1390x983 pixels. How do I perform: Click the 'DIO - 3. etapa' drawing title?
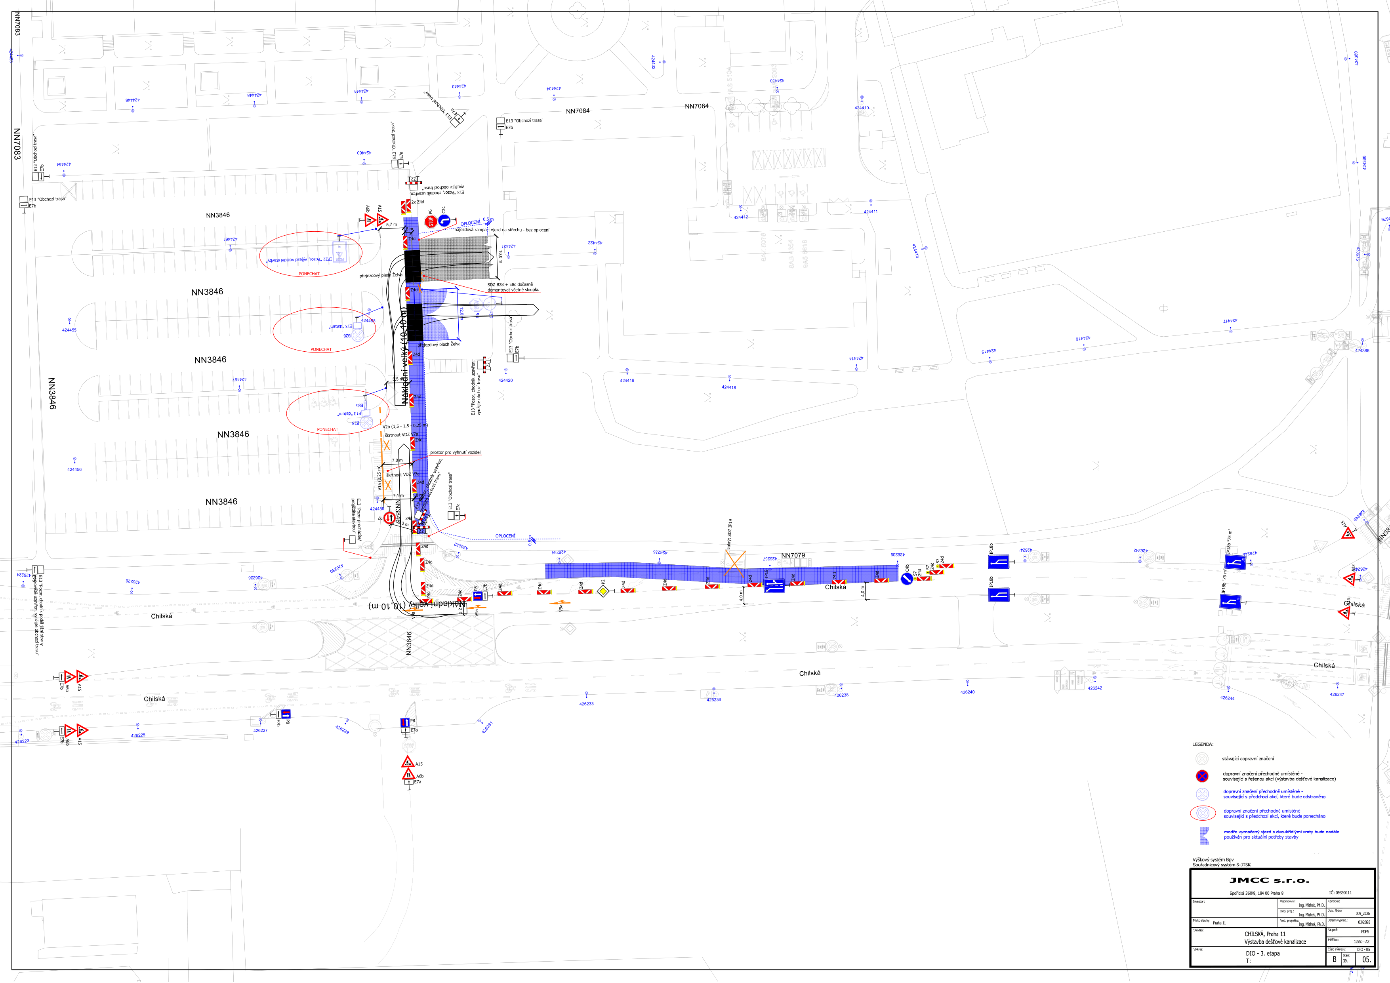tap(1262, 953)
